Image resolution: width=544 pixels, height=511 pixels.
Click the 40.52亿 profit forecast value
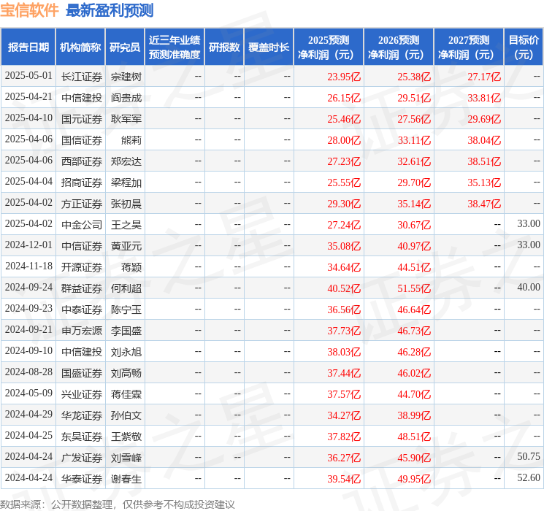(343, 288)
